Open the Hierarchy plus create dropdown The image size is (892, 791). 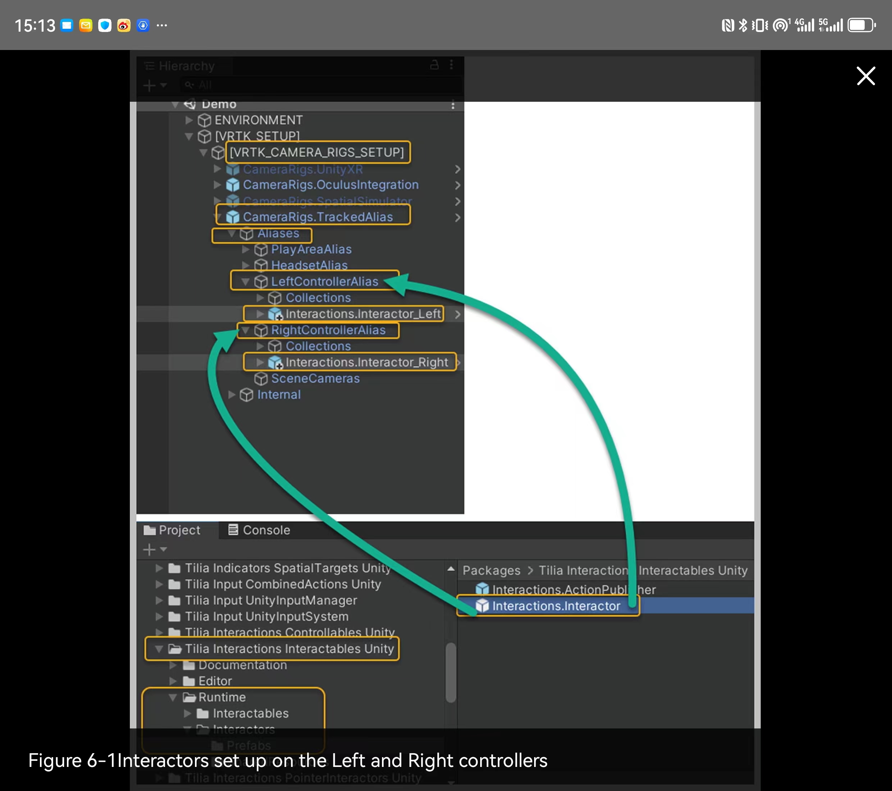click(x=155, y=86)
